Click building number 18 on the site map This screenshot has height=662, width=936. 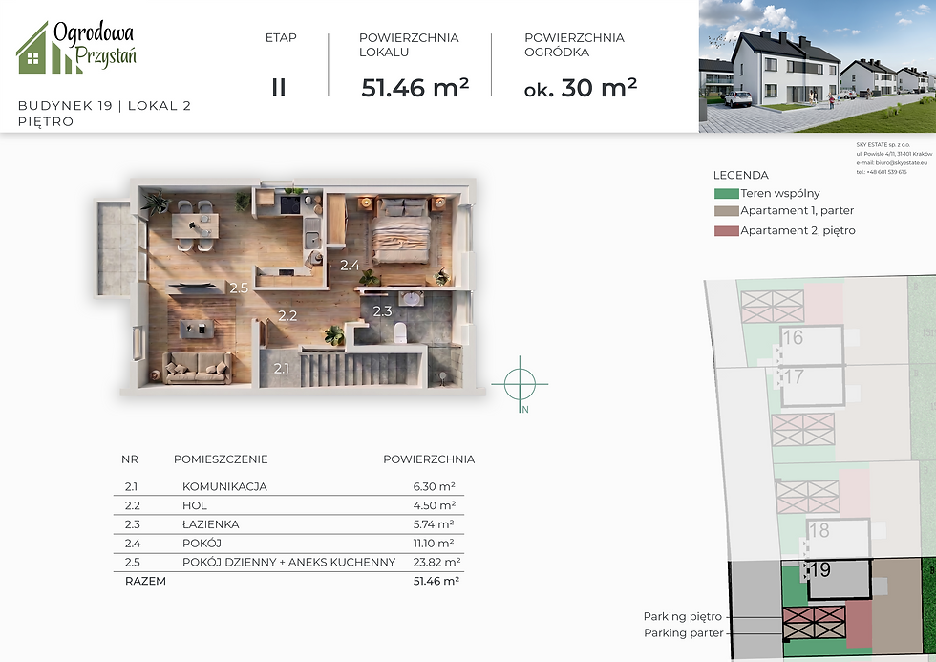click(x=819, y=530)
